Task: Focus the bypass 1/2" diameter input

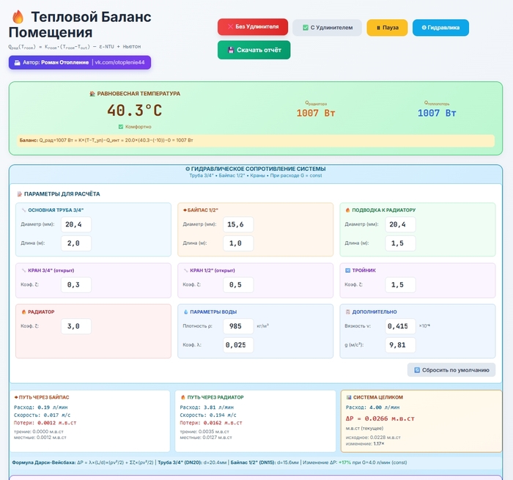Action: pyautogui.click(x=237, y=224)
